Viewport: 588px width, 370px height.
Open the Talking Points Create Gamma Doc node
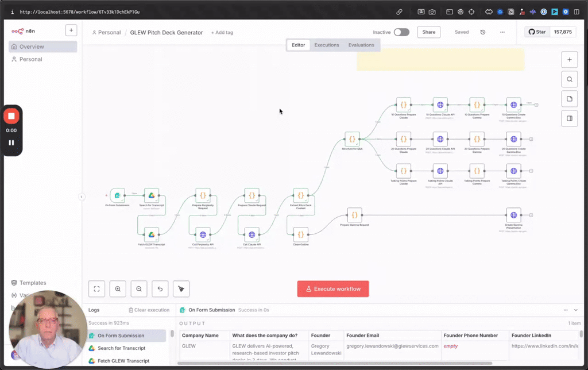pos(514,171)
